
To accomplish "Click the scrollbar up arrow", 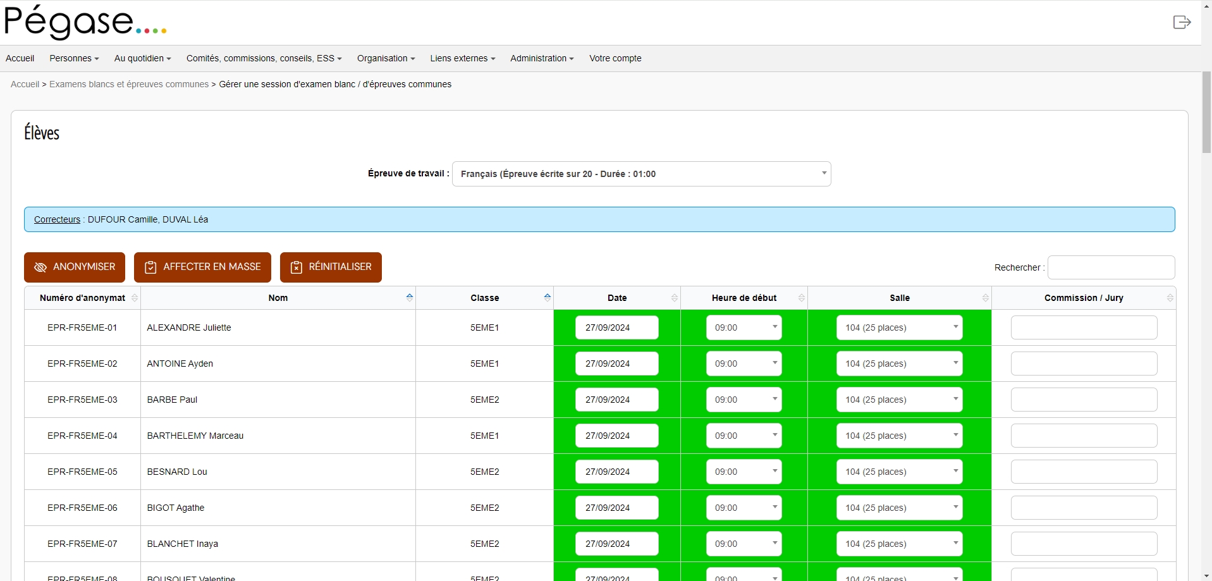I will click(x=1206, y=5).
